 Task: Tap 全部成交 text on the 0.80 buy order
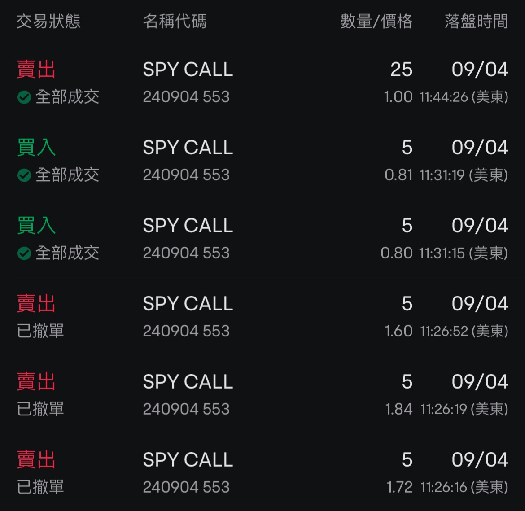[x=67, y=253]
